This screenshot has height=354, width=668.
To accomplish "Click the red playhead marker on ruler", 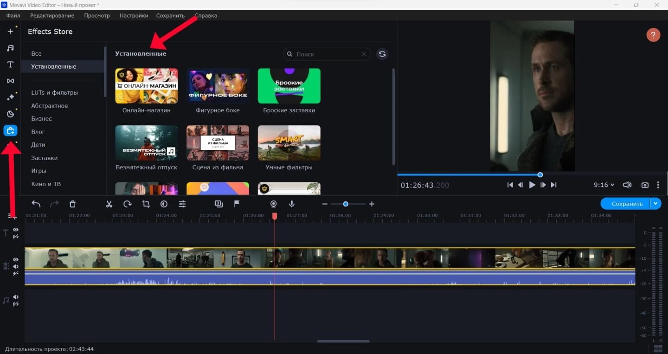I will coord(275,216).
